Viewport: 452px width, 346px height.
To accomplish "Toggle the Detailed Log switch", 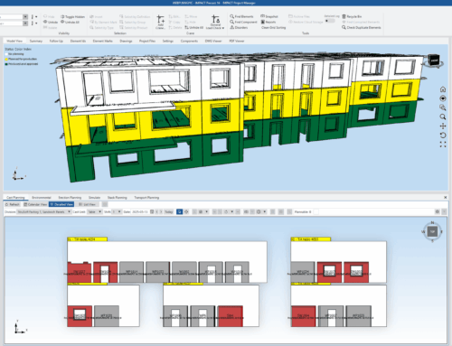I will [x=330, y=21].
